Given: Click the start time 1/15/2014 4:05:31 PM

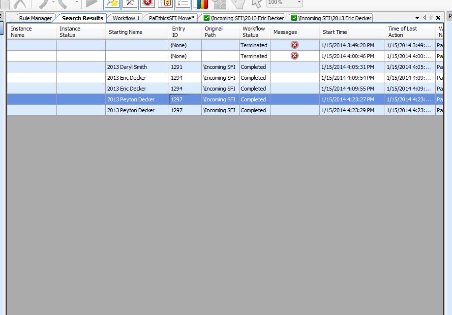Looking at the screenshot, I should click(x=352, y=67).
